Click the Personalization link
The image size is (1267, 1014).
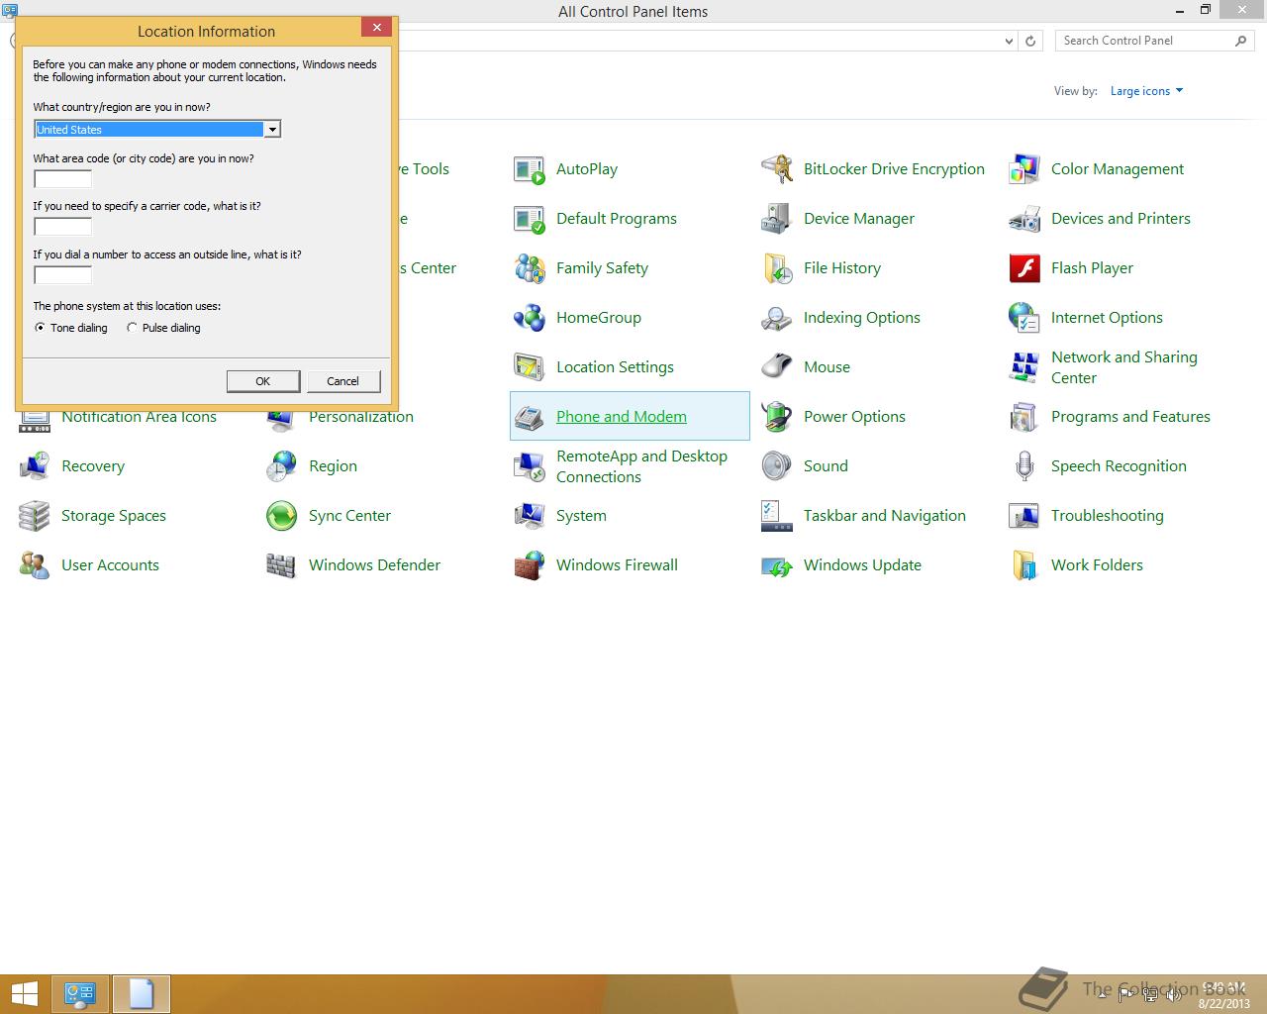[361, 418]
